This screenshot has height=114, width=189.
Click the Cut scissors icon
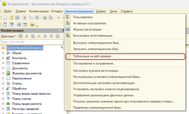point(25,18)
